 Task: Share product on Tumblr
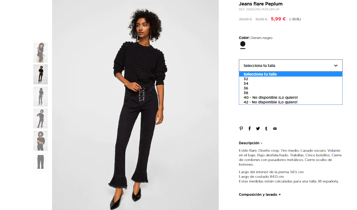266,128
